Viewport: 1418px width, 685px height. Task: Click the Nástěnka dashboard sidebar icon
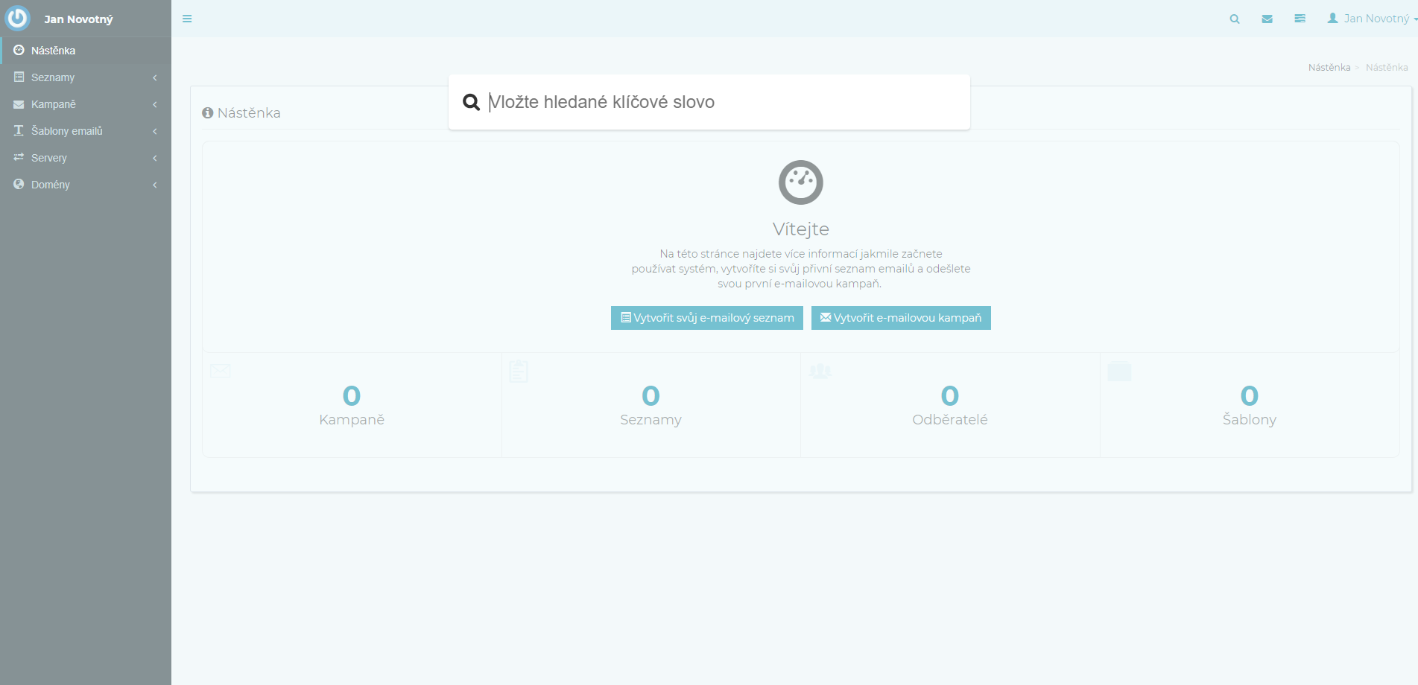[19, 50]
